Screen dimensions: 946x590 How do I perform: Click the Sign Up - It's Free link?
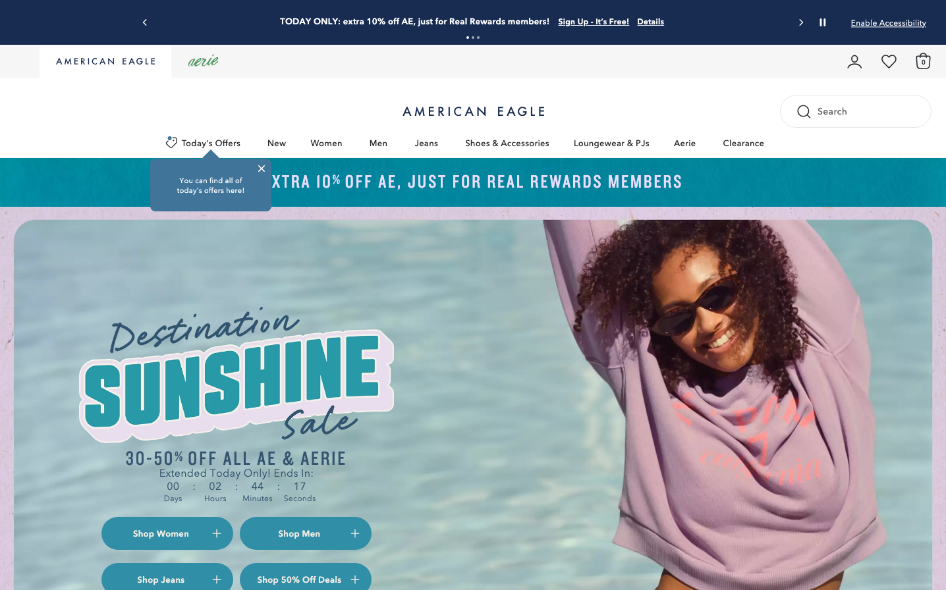(x=594, y=22)
